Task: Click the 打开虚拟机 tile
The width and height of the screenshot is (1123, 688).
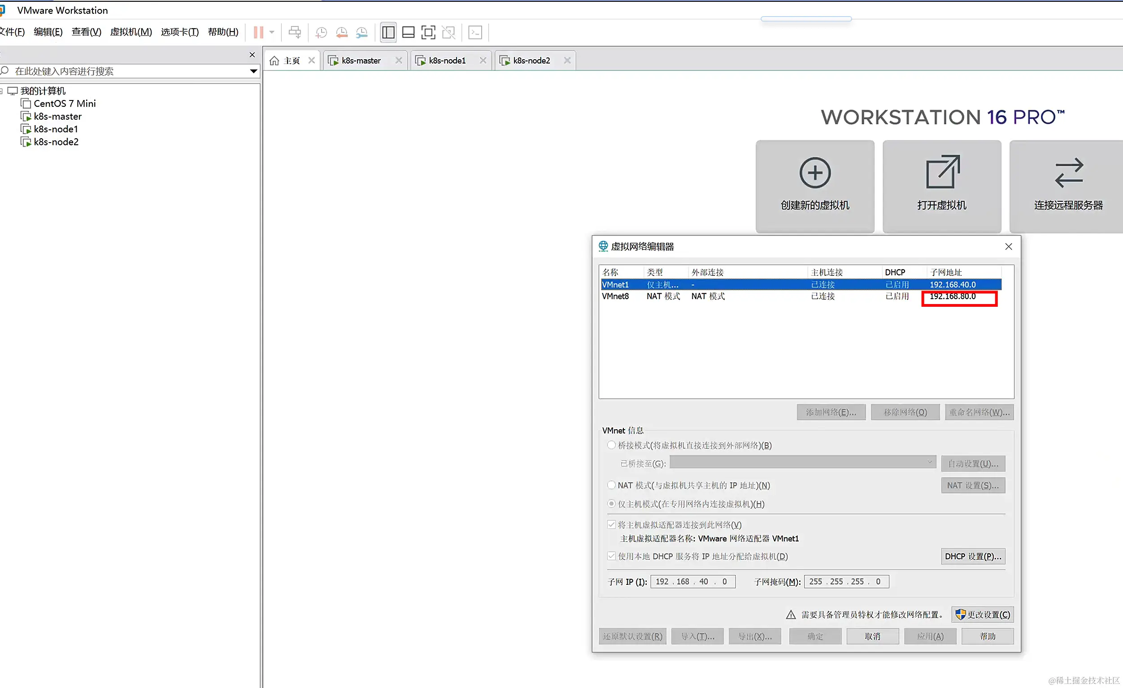Action: [942, 187]
